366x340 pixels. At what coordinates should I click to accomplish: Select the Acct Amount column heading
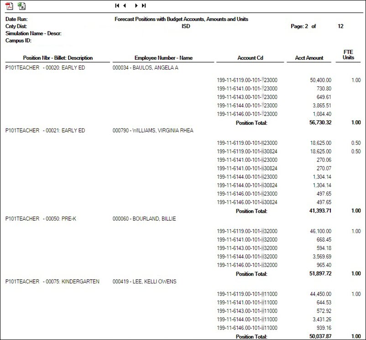pyautogui.click(x=308, y=58)
